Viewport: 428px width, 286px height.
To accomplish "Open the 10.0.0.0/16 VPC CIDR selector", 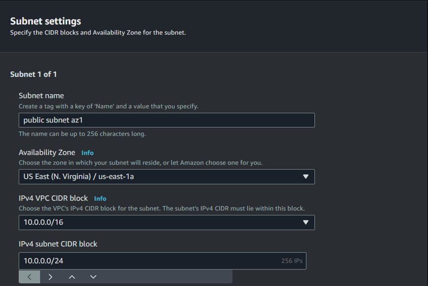I will point(167,222).
